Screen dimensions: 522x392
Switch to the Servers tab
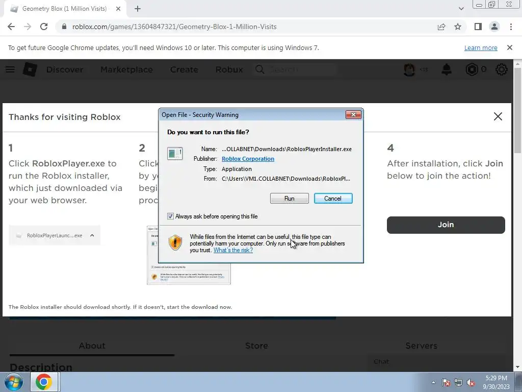(x=421, y=346)
